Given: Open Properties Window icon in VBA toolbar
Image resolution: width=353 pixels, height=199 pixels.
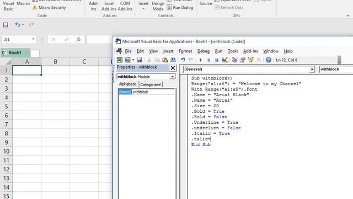Looking at the screenshot, I should point(243,60).
